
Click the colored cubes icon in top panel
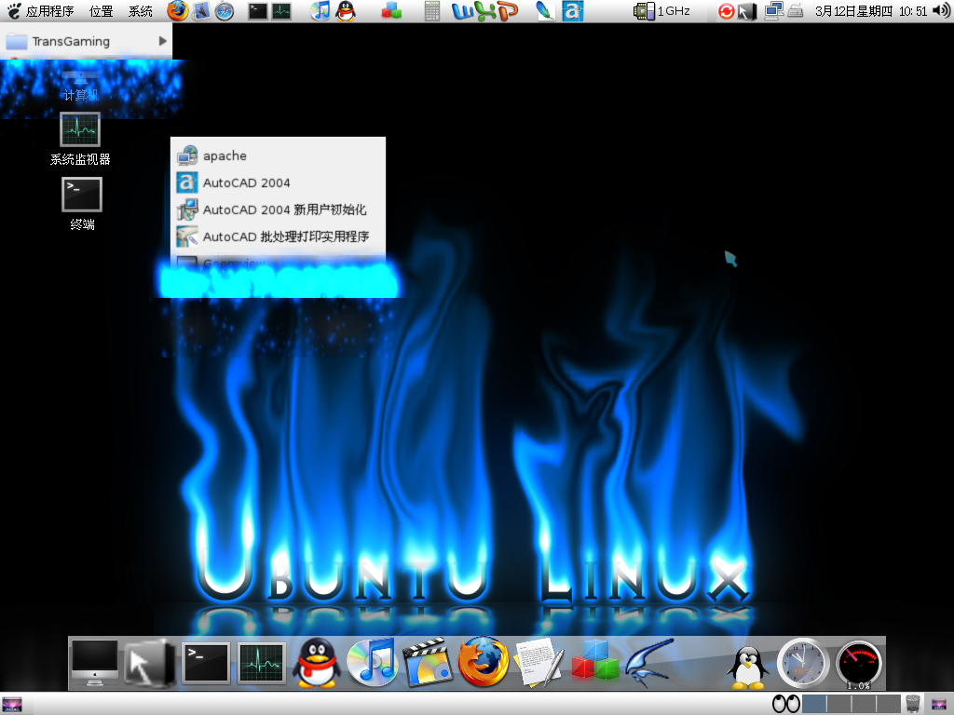coord(391,11)
